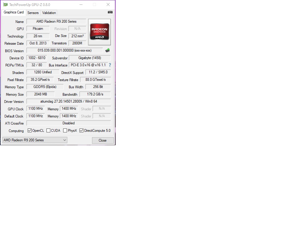The height and width of the screenshot is (229, 305).
Task: Click the Bandwidth field 179.2 GB/s
Action: tap(95, 94)
